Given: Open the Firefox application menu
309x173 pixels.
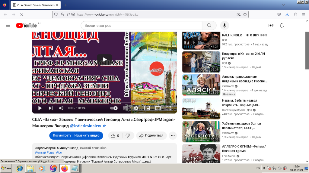Looking at the screenshot, I should coord(303,14).
